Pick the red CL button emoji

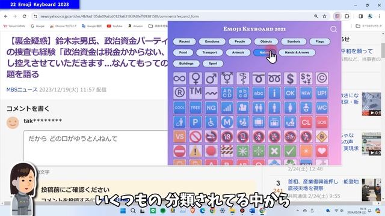(x=306, y=122)
